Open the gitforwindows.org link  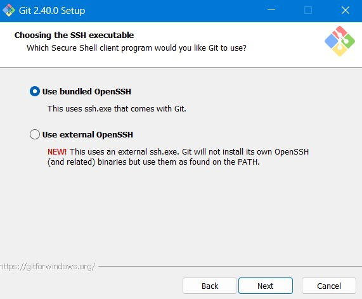[x=48, y=267]
